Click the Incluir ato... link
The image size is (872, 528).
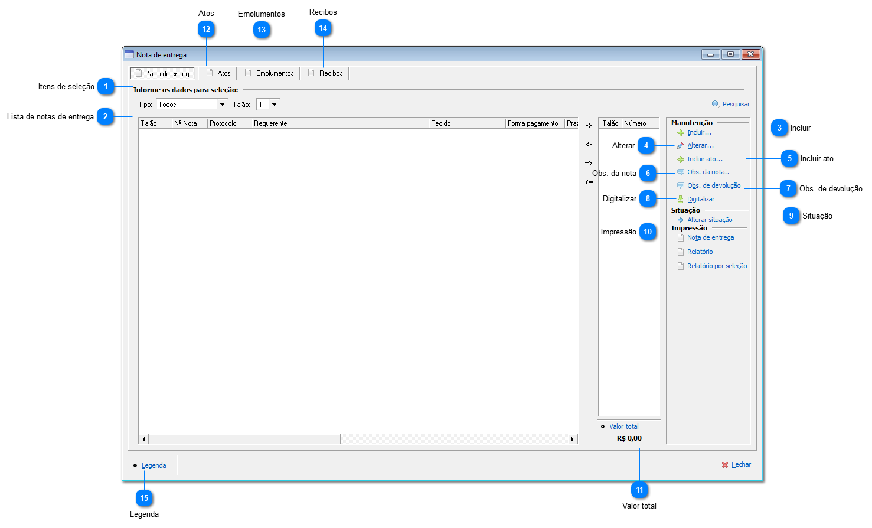point(705,159)
